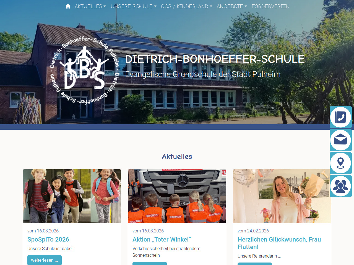354x265 pixels.
Task: Click the home icon in navigation
Action: tap(68, 6)
